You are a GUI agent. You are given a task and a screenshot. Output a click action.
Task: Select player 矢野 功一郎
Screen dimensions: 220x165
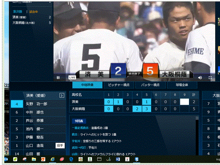pos(36,104)
